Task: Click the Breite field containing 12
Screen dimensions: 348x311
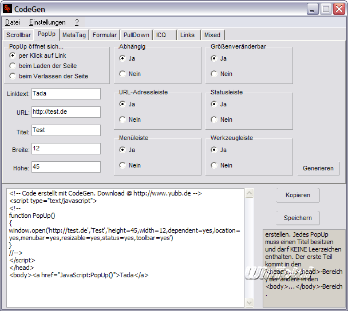Action: tap(66, 149)
